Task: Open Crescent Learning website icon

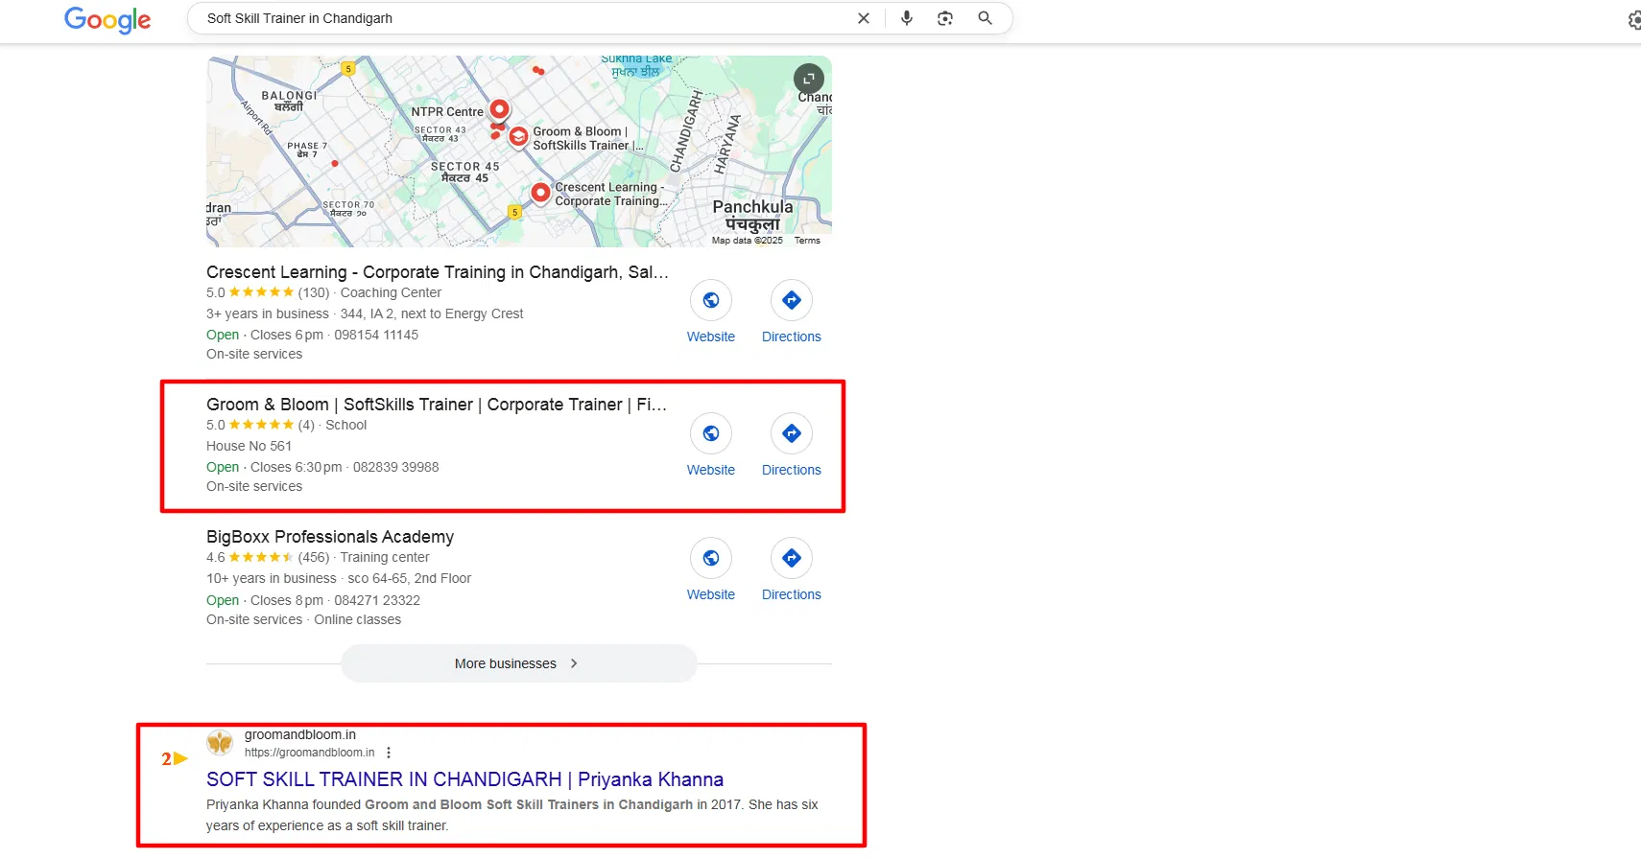Action: [711, 301]
